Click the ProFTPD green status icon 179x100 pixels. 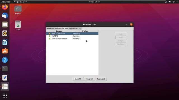(x=49, y=36)
